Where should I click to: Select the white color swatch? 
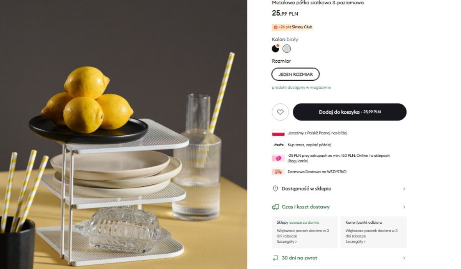pos(287,49)
